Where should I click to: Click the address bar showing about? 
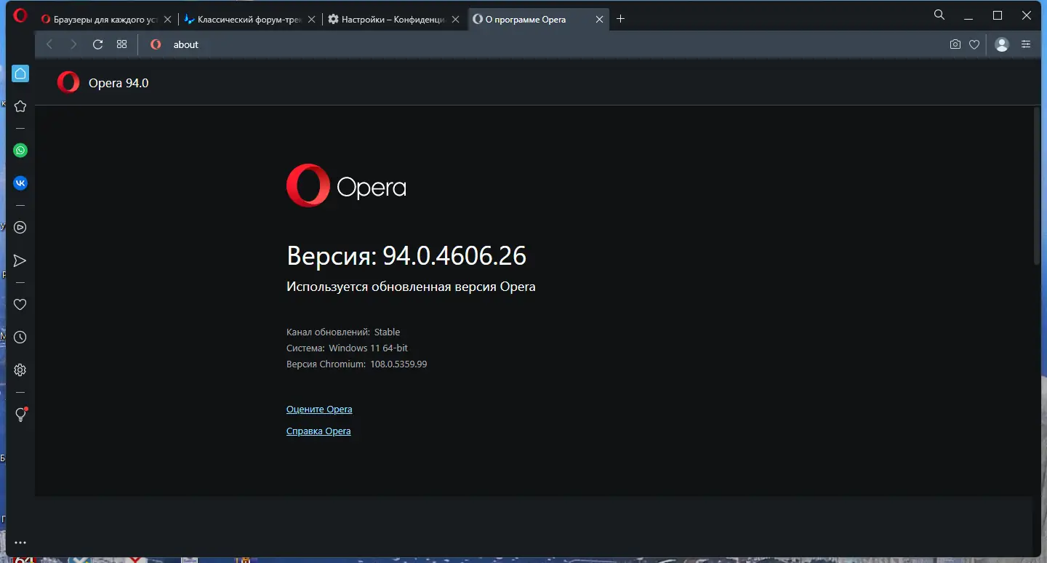509,44
